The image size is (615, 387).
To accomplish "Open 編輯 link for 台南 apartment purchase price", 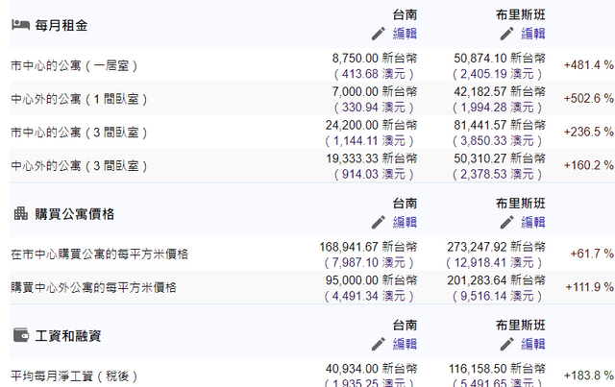I will click(x=405, y=223).
